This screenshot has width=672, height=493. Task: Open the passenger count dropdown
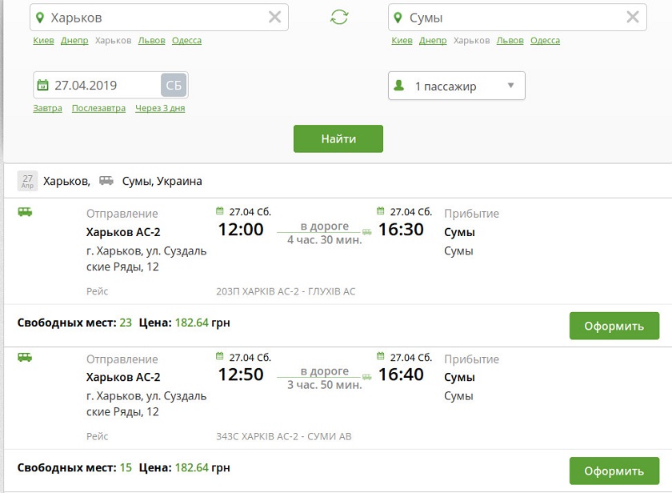[510, 86]
